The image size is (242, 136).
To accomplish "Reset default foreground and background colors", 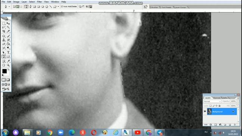I will point(3,75).
